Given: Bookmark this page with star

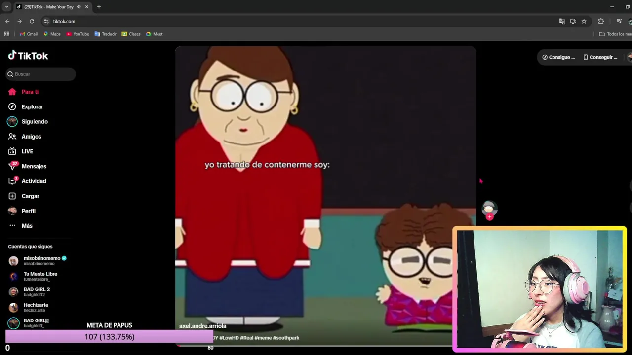Looking at the screenshot, I should coord(584,21).
